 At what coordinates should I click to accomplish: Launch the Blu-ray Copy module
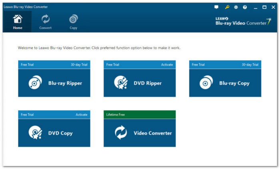tap(225, 83)
